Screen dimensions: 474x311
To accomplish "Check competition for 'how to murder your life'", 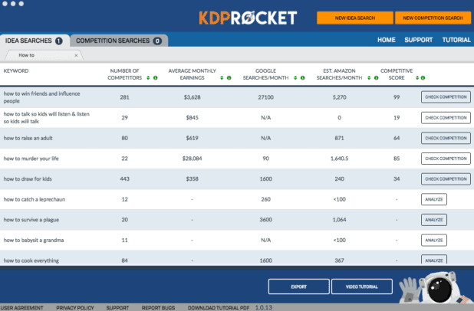I will (446, 159).
